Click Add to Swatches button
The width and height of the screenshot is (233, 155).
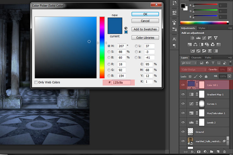(145, 29)
